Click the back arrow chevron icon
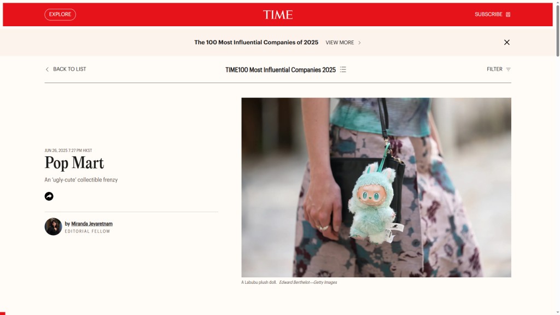This screenshot has height=315, width=560. [47, 69]
